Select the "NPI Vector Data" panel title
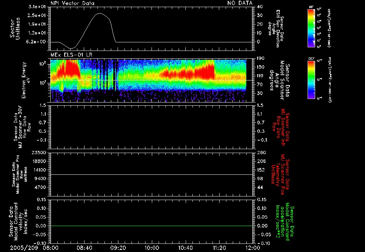 tap(72, 3)
